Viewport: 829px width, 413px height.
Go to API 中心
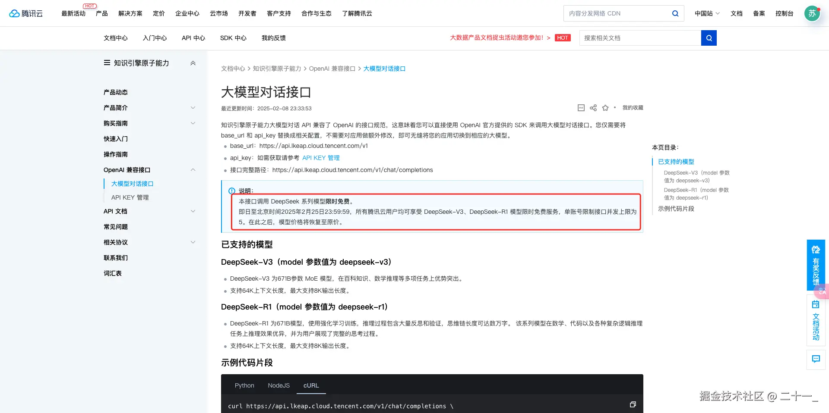pos(193,38)
